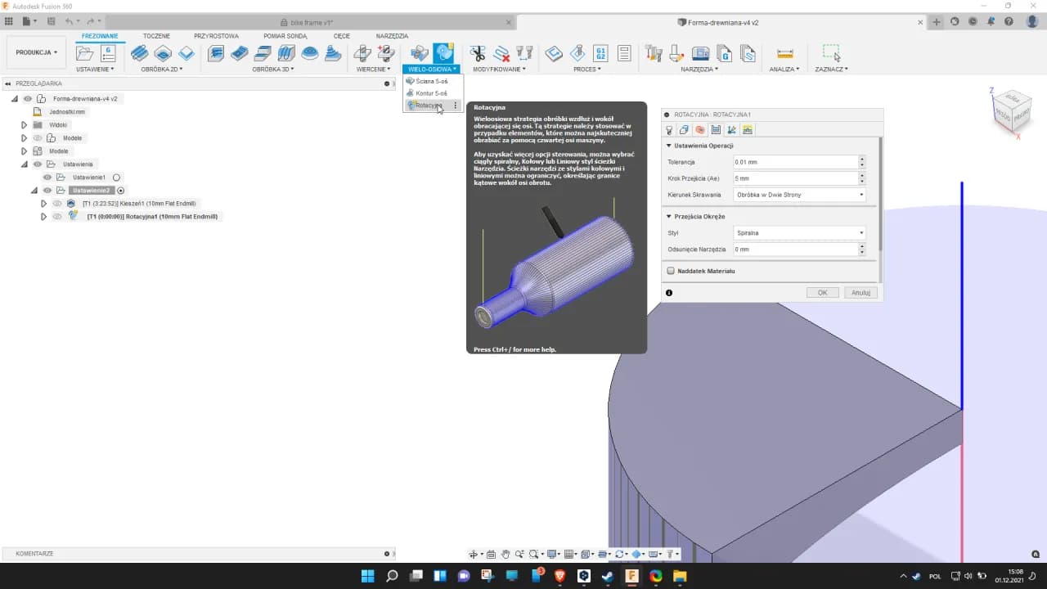Viewport: 1047px width, 589px height.
Task: Cancel the dialog with the Anuluj button
Action: (x=861, y=292)
